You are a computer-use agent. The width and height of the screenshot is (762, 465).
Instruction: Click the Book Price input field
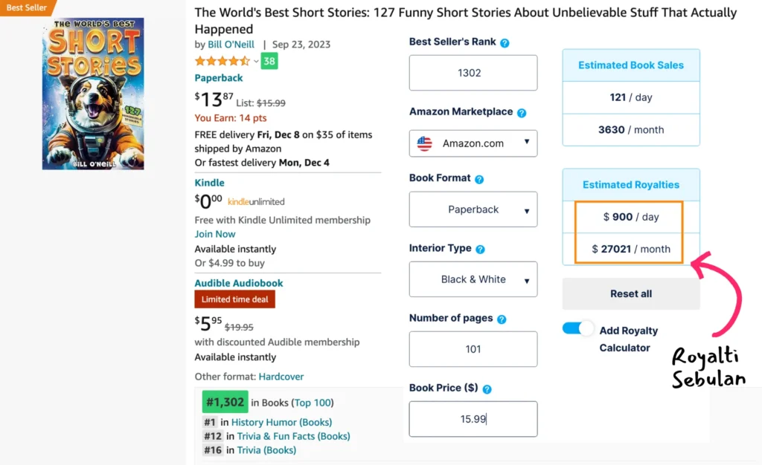tap(473, 419)
